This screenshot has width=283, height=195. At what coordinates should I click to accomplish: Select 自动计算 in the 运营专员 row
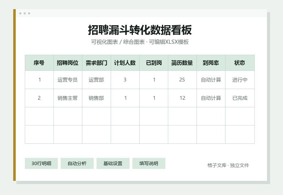pos(211,80)
